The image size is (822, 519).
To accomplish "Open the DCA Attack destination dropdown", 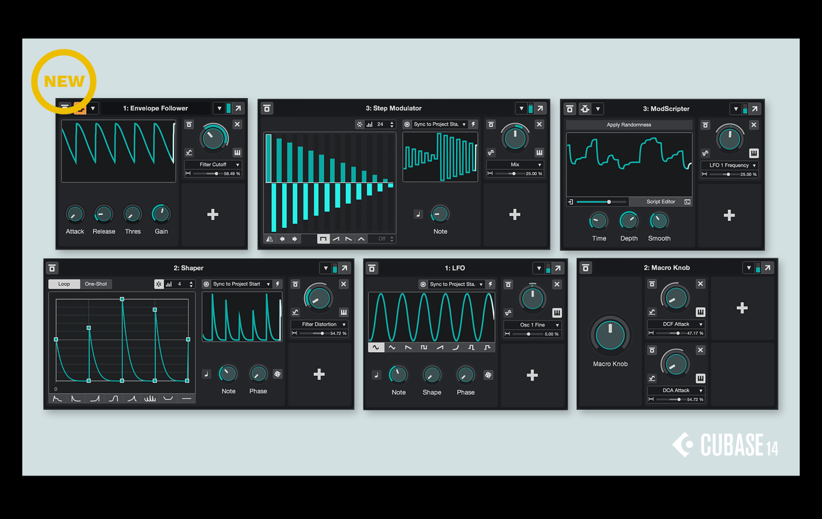I will click(676, 390).
